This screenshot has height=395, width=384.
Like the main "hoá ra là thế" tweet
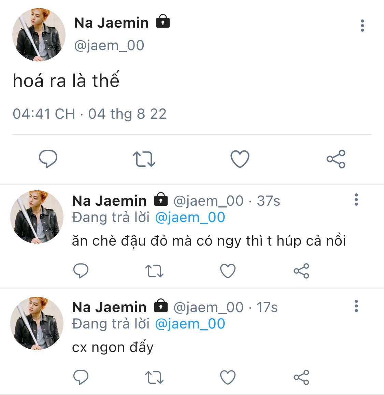(x=240, y=159)
